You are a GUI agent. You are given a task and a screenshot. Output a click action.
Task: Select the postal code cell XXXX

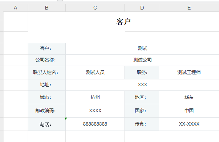pyautogui.click(x=95, y=111)
